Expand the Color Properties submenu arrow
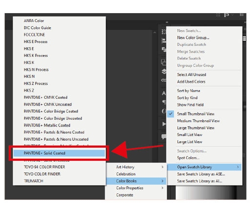The width and height of the screenshot is (251, 207). coord(162,188)
